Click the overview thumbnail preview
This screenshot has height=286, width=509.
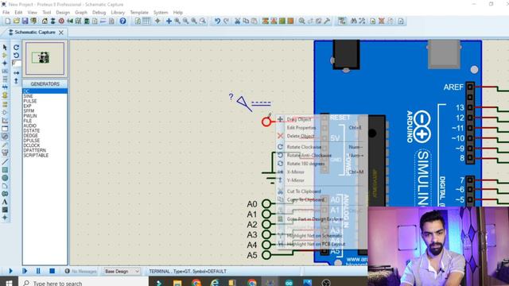click(x=45, y=58)
